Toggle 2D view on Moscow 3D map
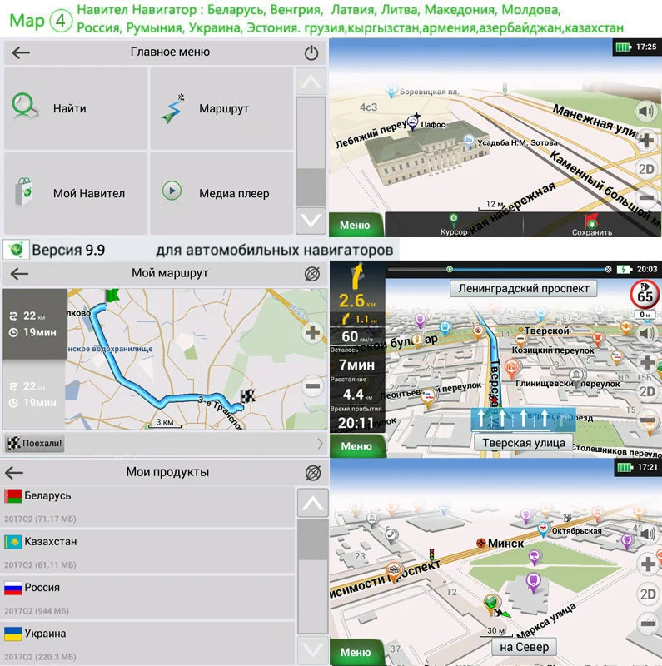The height and width of the screenshot is (666, 662). coord(646,169)
